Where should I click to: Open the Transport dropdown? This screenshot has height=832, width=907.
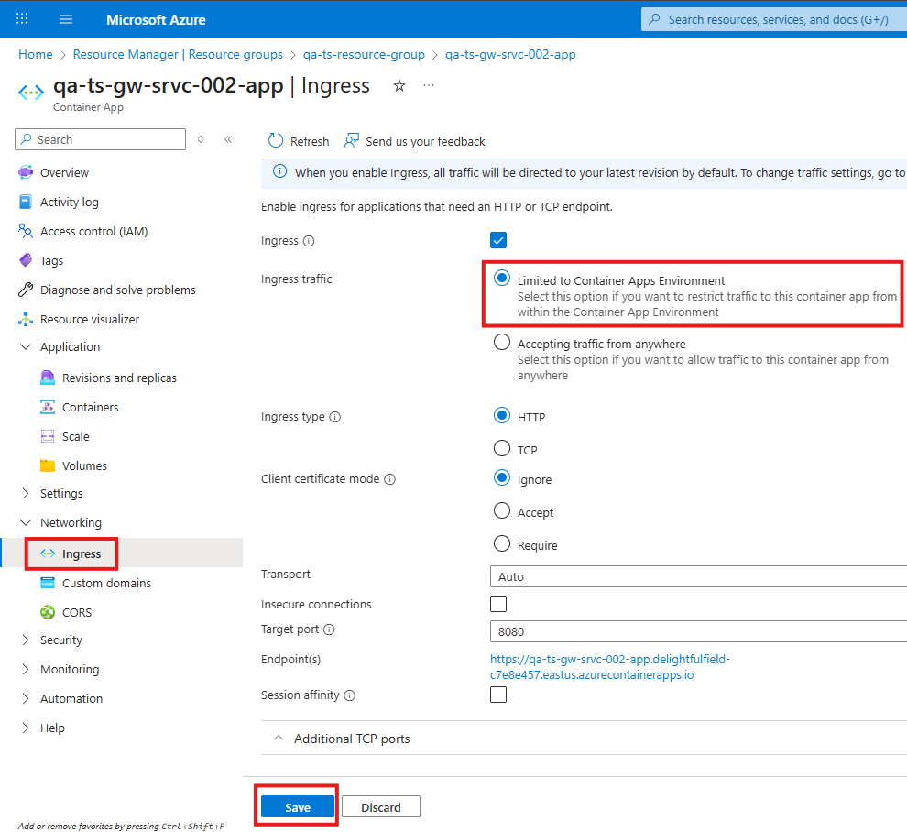pyautogui.click(x=698, y=577)
